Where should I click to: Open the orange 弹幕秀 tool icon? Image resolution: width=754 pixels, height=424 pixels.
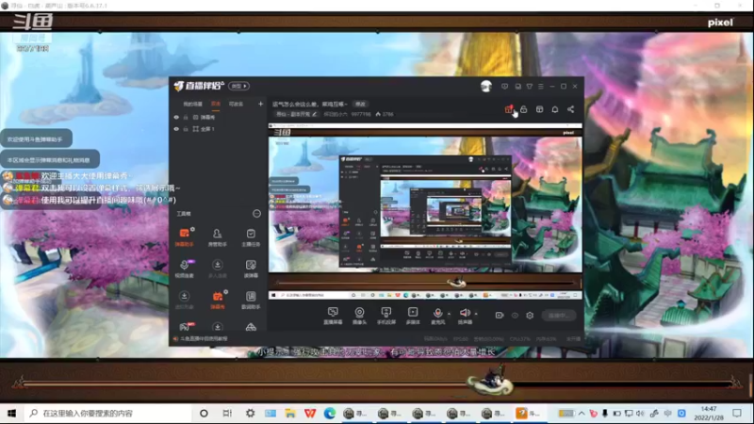click(x=218, y=300)
